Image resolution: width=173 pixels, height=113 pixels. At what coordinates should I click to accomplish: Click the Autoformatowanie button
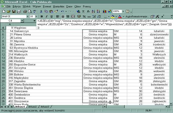click(x=137, y=16)
